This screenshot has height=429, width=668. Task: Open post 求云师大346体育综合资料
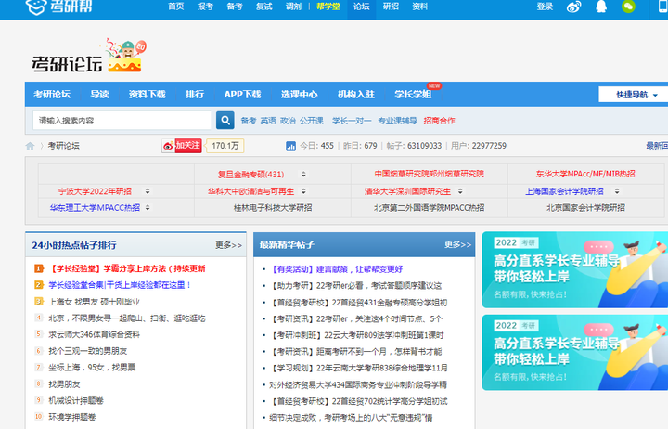click(x=94, y=335)
